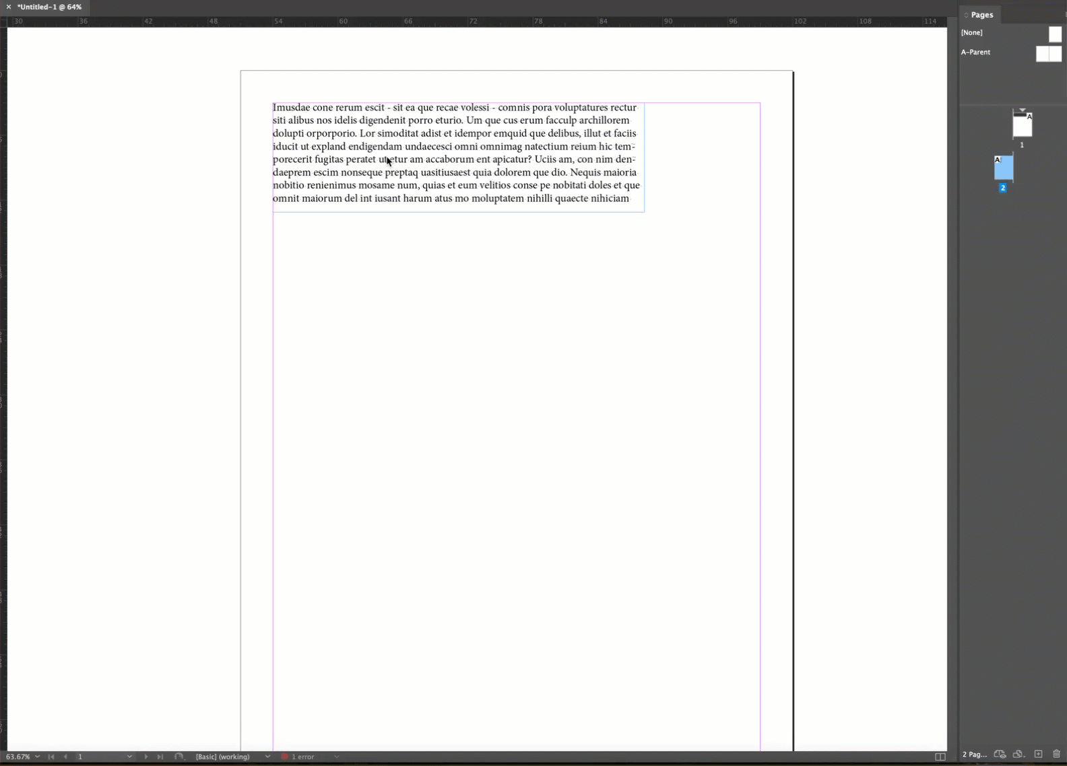Click the 2 Pag... page count label
The width and height of the screenshot is (1067, 766).
point(975,754)
